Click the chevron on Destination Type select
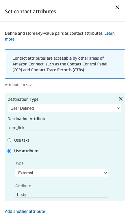 click(x=118, y=108)
